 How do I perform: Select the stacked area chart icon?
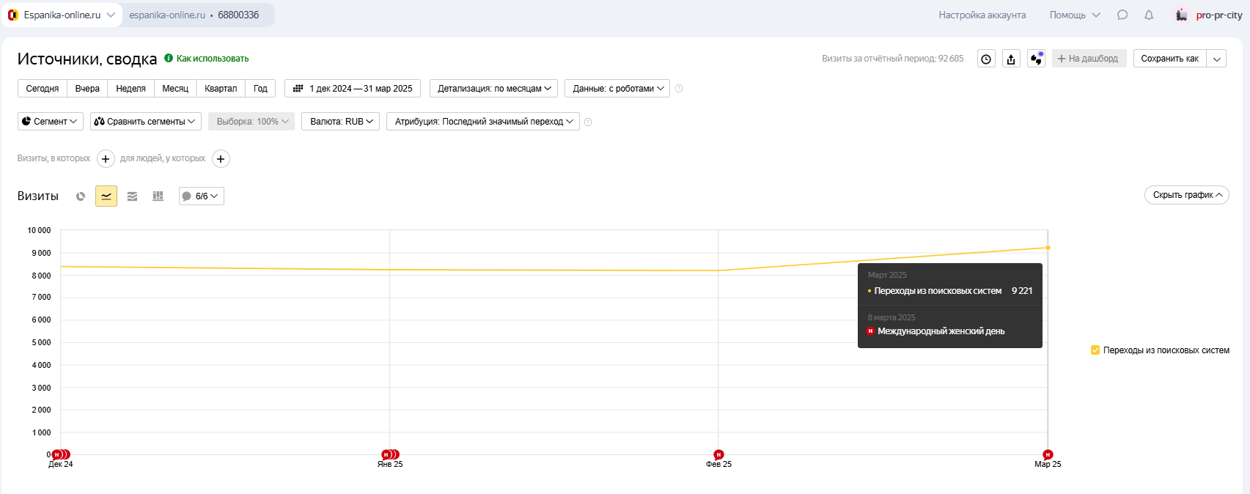click(132, 196)
